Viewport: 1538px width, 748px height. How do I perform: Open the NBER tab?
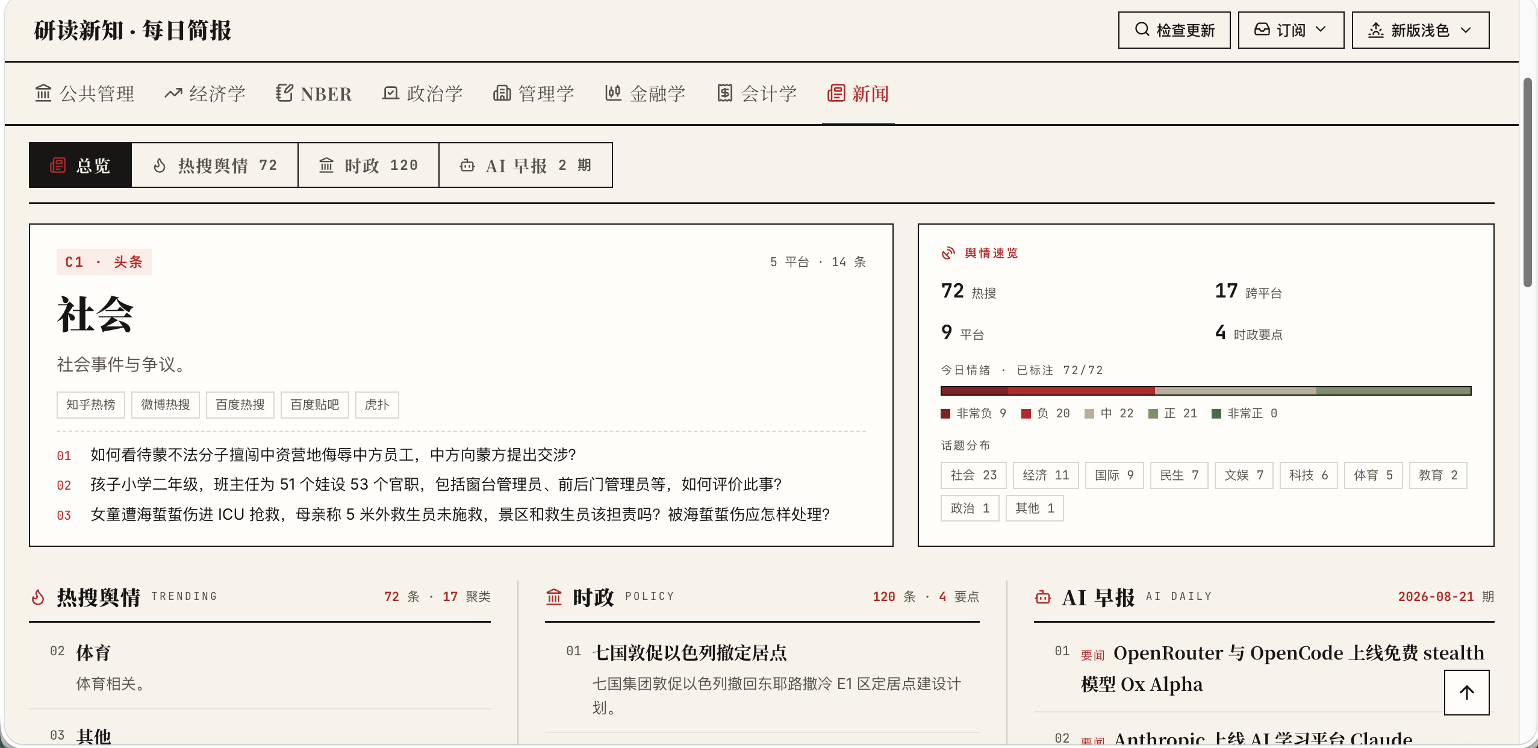[x=314, y=94]
